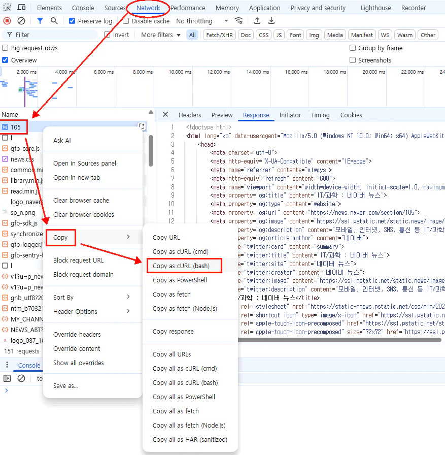Export HAR with the download icon
The height and width of the screenshot is (455, 445).
[x=271, y=21]
